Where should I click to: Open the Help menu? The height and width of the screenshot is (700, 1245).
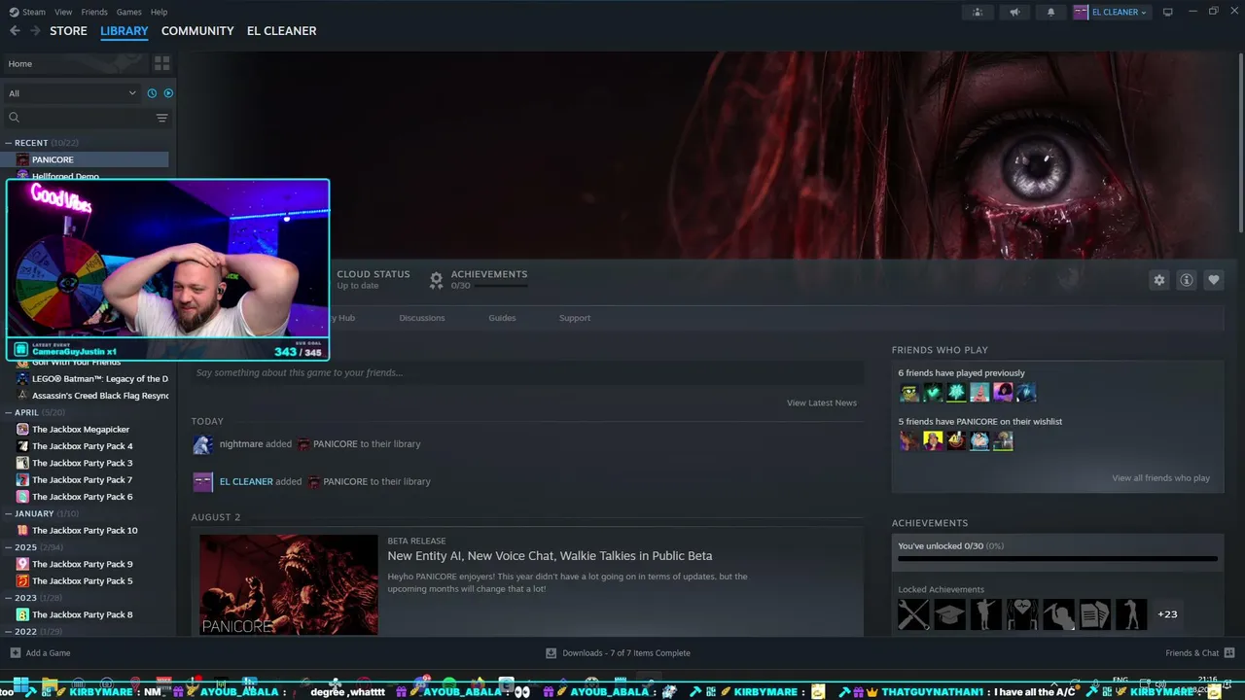click(x=160, y=12)
